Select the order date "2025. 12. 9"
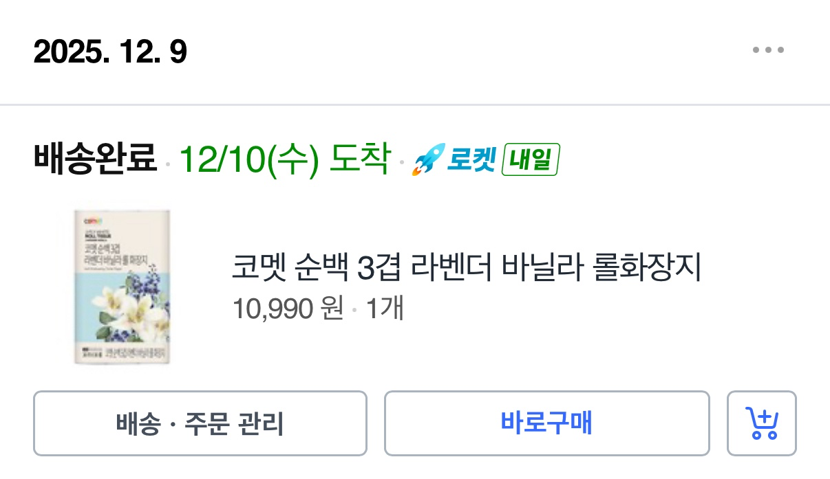The width and height of the screenshot is (830, 479). [110, 52]
